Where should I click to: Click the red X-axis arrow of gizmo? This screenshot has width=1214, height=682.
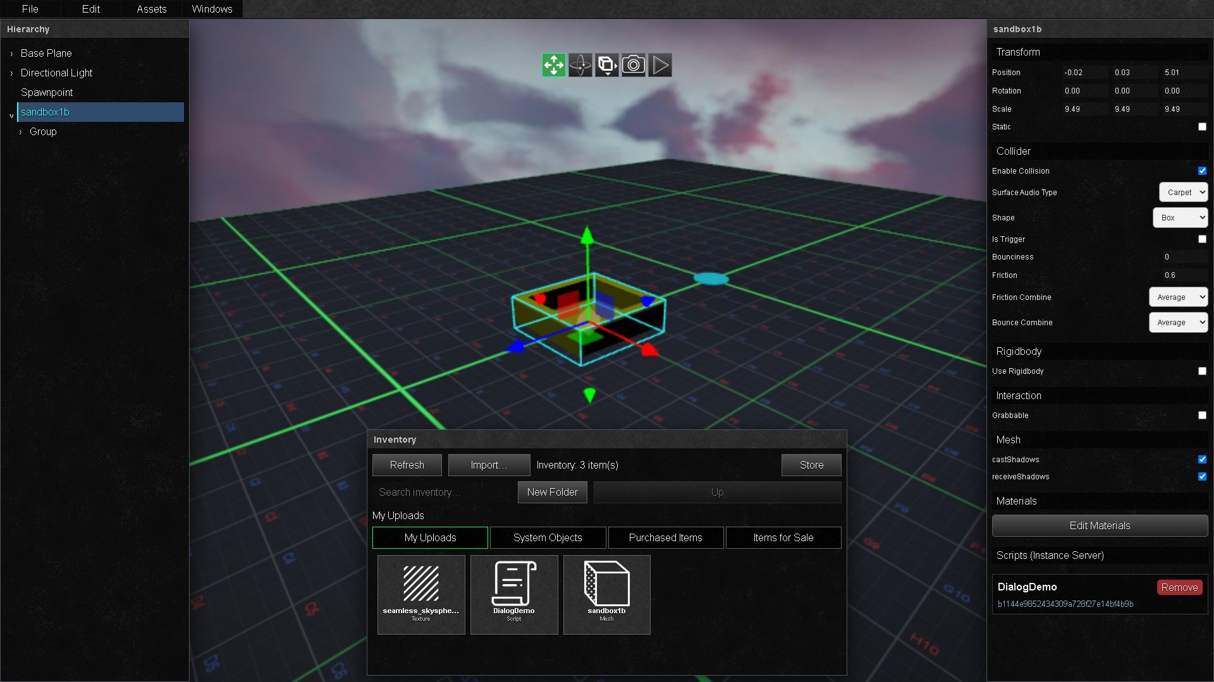point(649,349)
